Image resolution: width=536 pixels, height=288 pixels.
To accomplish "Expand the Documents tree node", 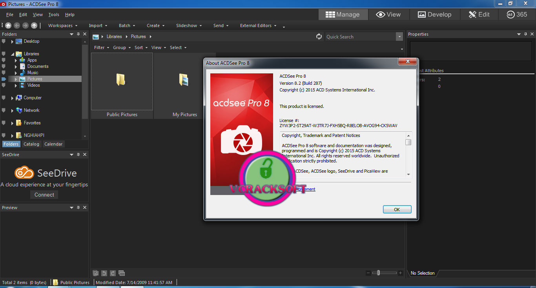I will click(16, 66).
